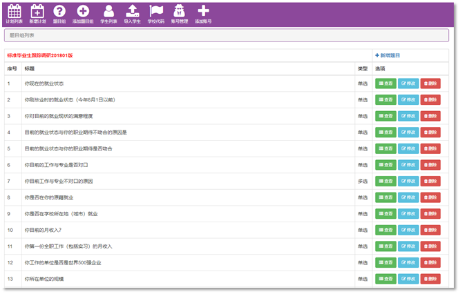Delete question 5 in the list

(x=430, y=148)
